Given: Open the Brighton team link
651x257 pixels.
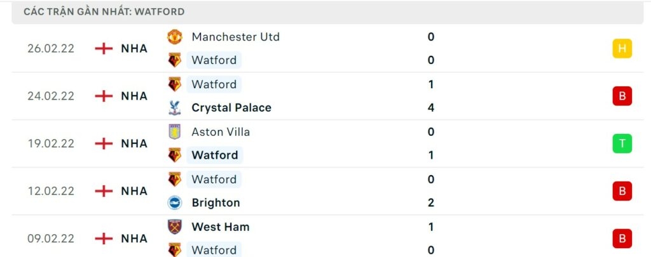Looking at the screenshot, I should [x=216, y=203].
